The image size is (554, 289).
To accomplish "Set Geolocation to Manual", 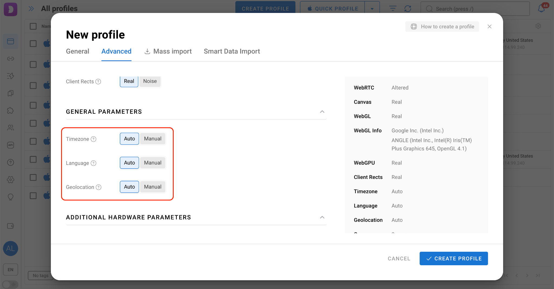I will pos(153,187).
